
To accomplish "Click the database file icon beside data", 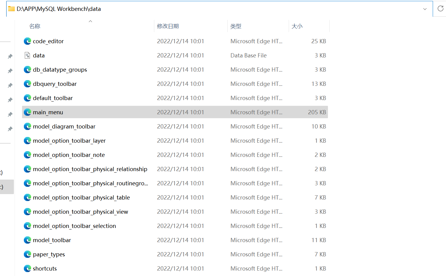I will click(x=27, y=55).
